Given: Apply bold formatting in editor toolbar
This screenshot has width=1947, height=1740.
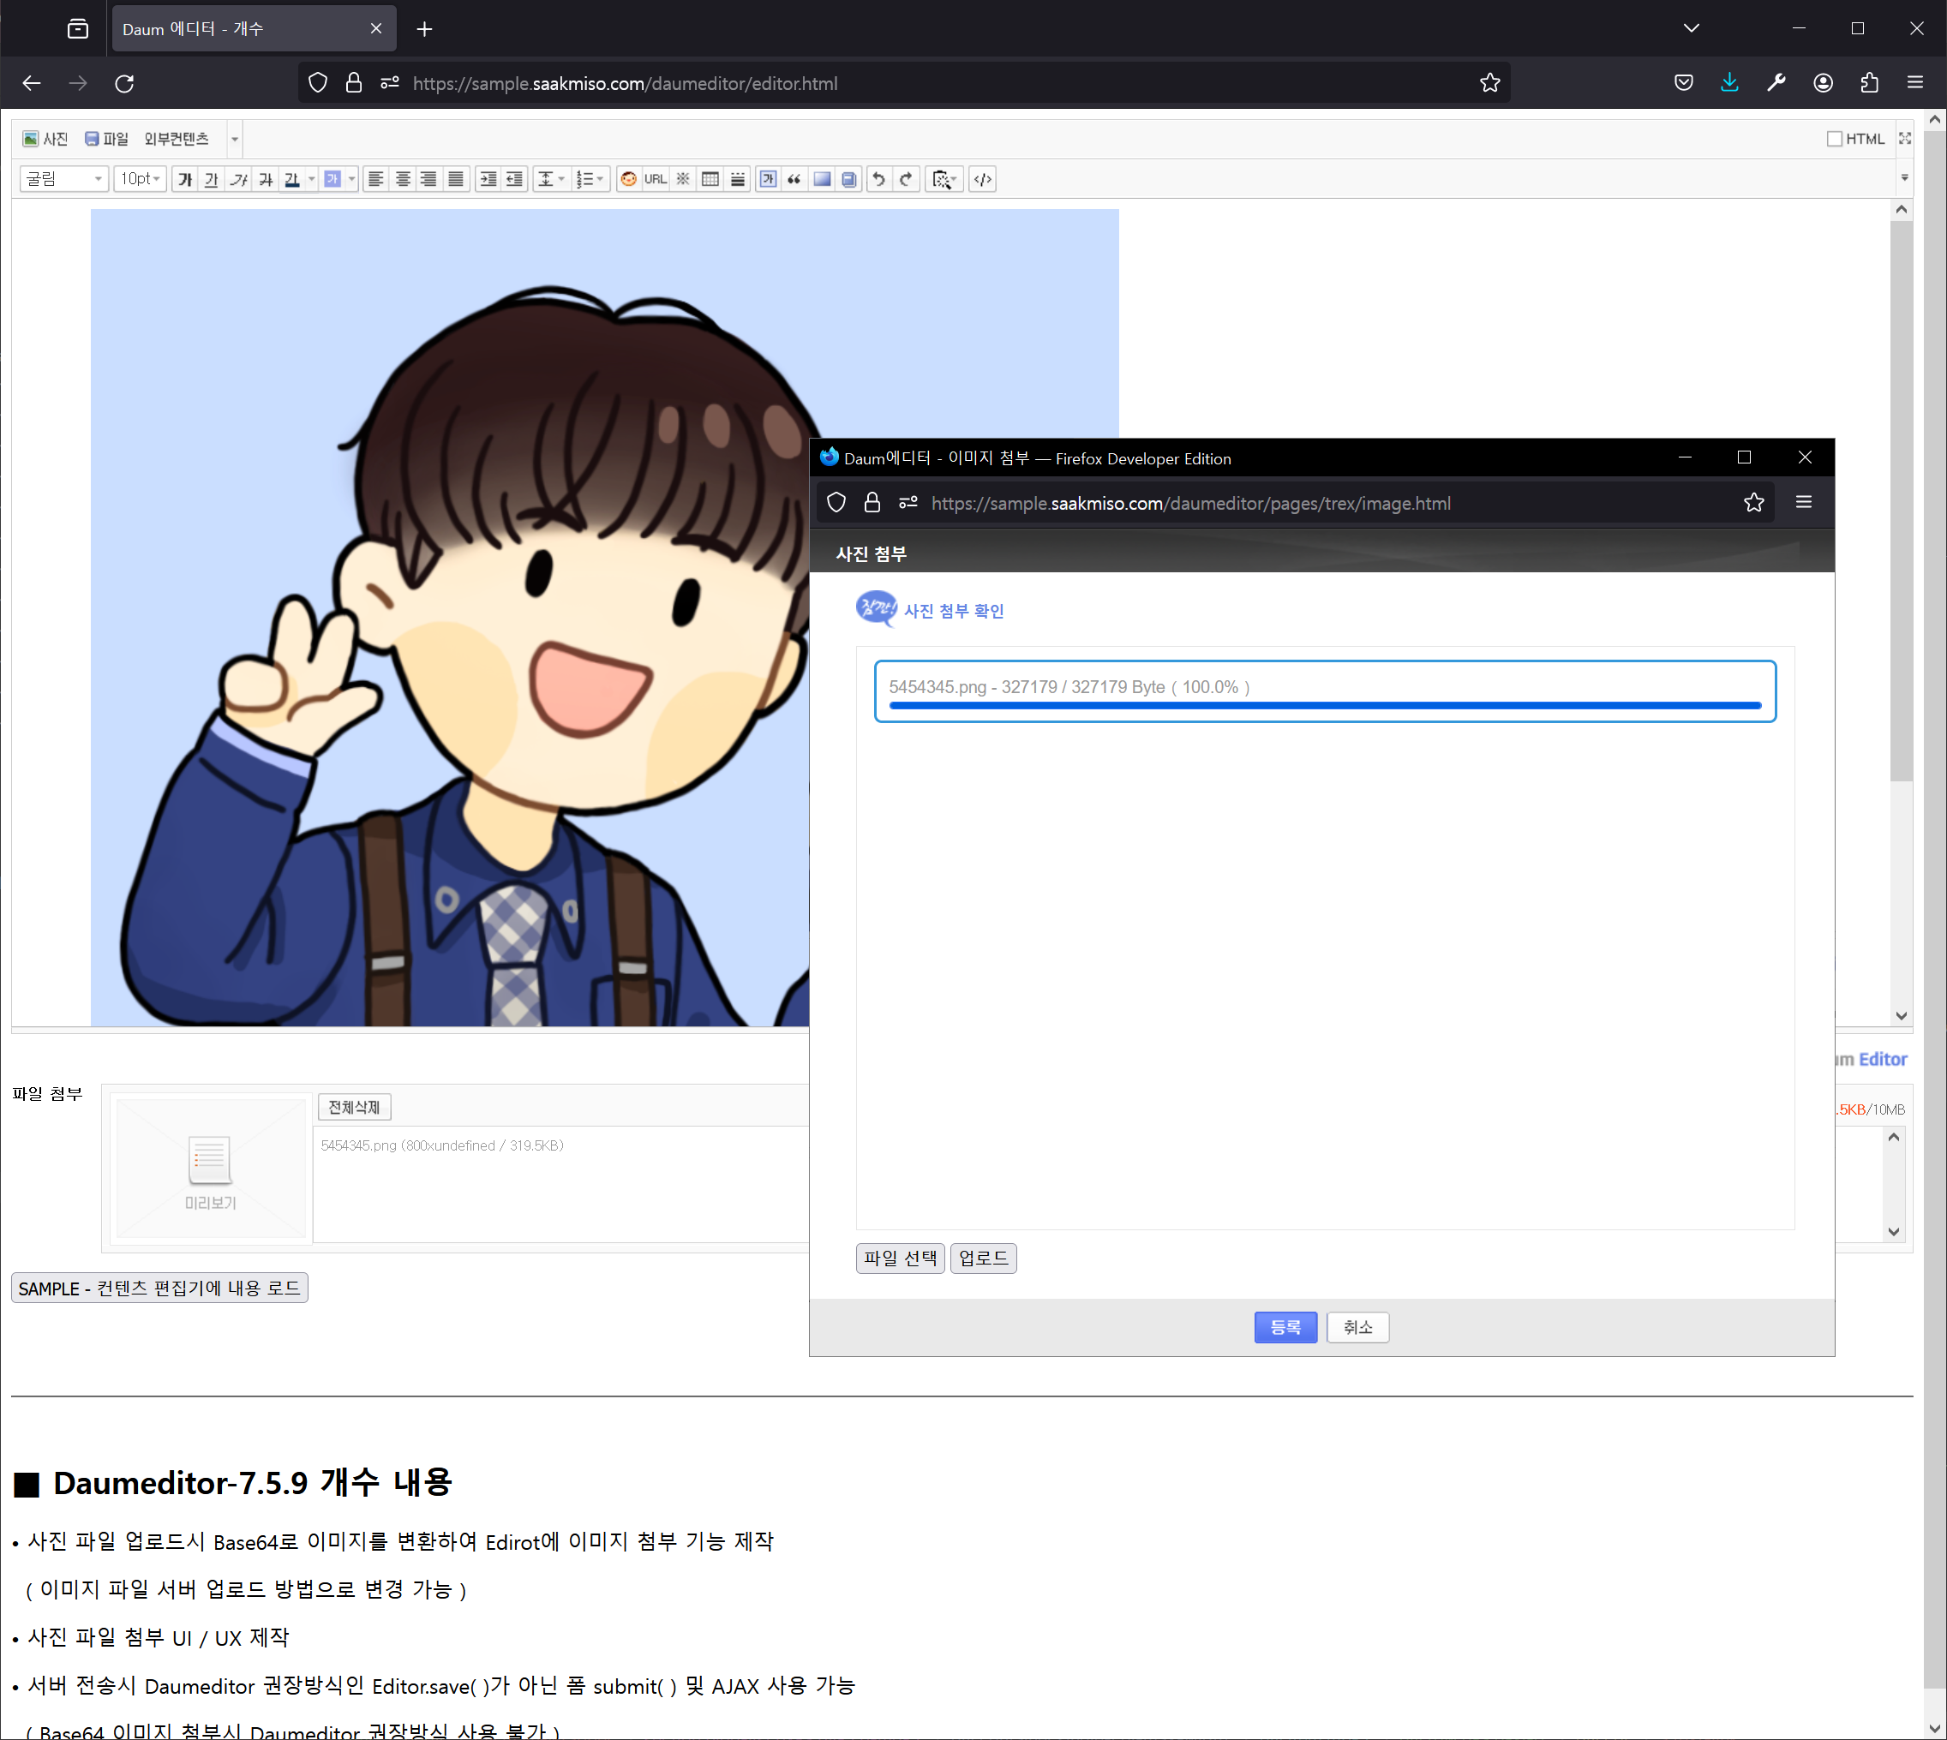Looking at the screenshot, I should pos(185,179).
